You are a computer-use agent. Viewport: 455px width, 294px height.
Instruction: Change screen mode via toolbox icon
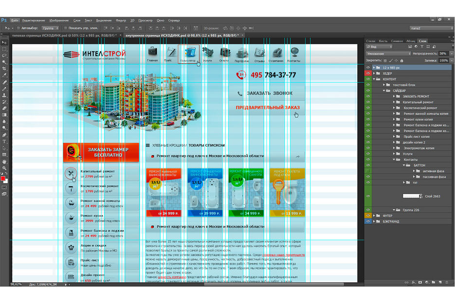[x=4, y=194]
